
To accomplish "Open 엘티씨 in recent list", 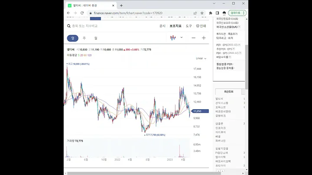I will coord(219,99).
